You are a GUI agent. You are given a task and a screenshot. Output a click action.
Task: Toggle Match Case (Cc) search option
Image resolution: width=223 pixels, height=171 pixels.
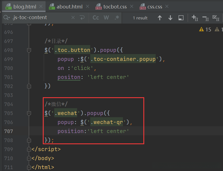click(x=96, y=17)
